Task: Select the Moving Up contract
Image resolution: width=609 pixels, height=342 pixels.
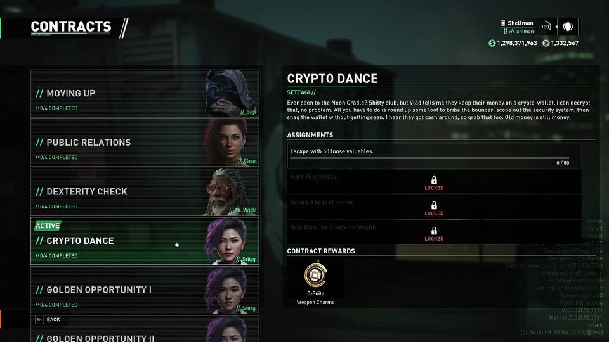Action: click(145, 94)
